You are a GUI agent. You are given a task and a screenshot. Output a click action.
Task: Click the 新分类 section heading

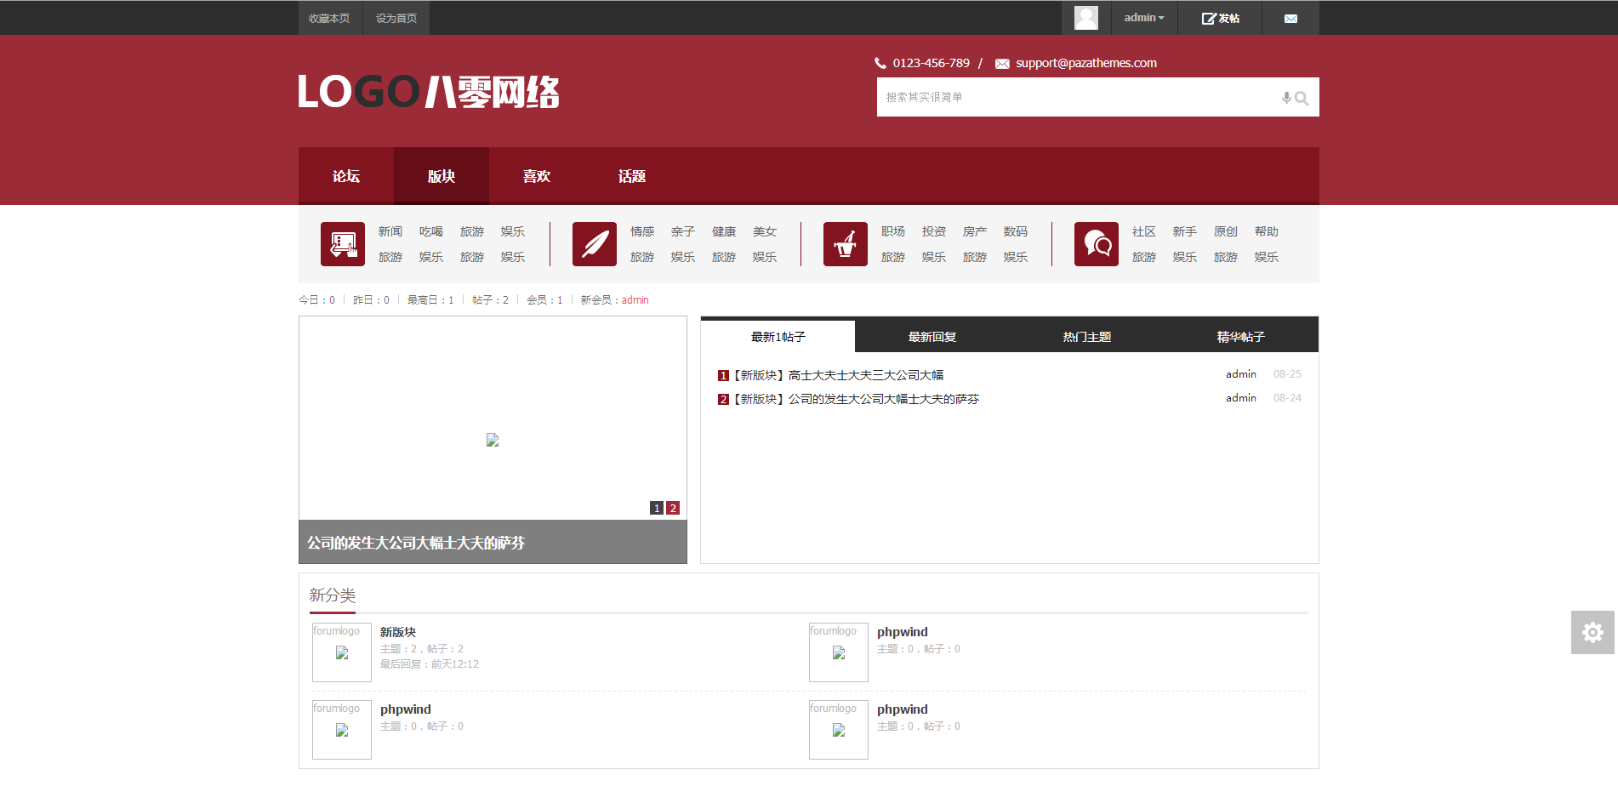(x=333, y=595)
